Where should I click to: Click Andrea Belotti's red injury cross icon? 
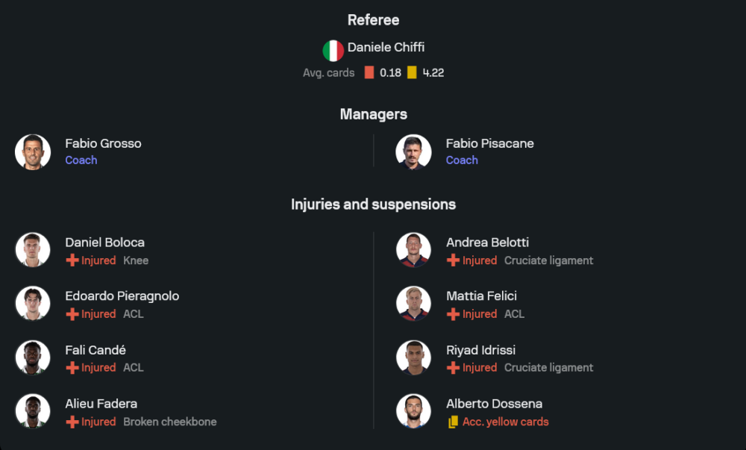coord(453,260)
